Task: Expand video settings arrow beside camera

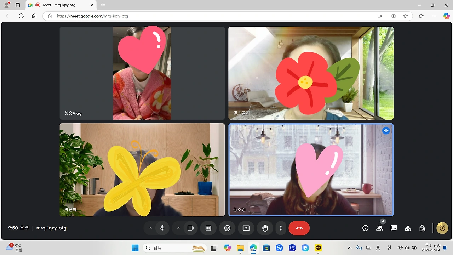Action: [178, 228]
